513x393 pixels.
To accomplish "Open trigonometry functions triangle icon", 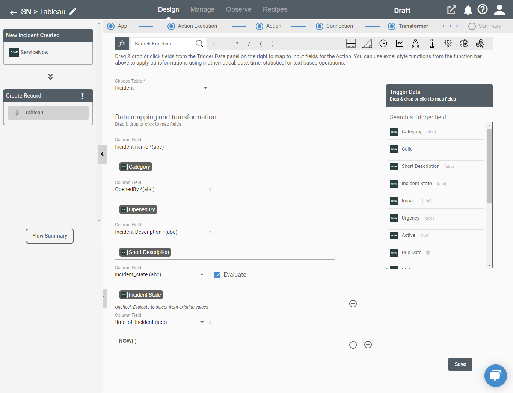I will [x=367, y=44].
